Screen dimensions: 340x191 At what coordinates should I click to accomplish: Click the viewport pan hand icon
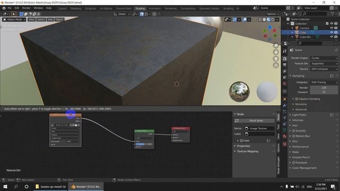pyautogui.click(x=276, y=52)
